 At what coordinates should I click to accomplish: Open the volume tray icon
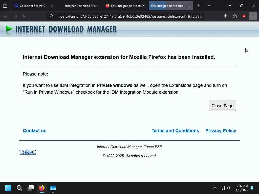coord(229,188)
